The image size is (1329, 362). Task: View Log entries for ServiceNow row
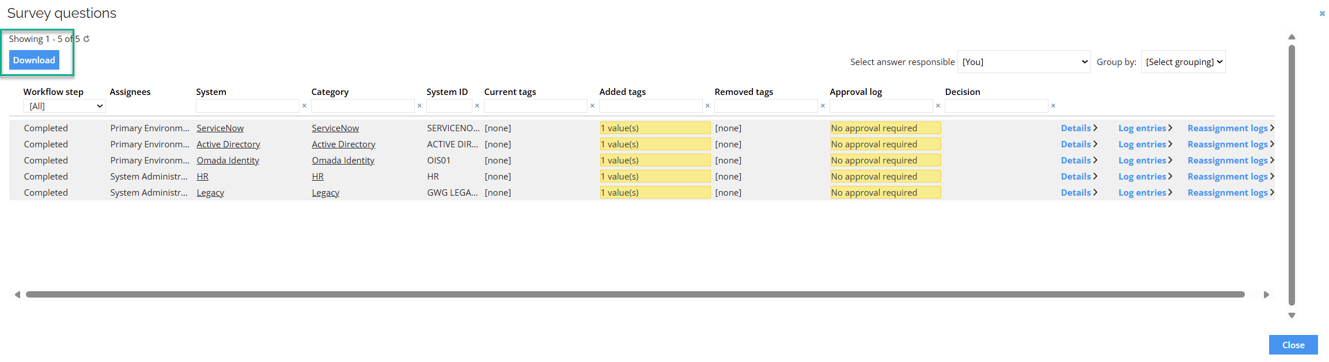pyautogui.click(x=1145, y=128)
